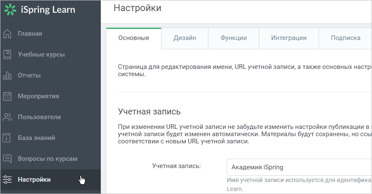This screenshot has width=372, height=194.
Task: Switch to the Функции tab
Action: (234, 38)
